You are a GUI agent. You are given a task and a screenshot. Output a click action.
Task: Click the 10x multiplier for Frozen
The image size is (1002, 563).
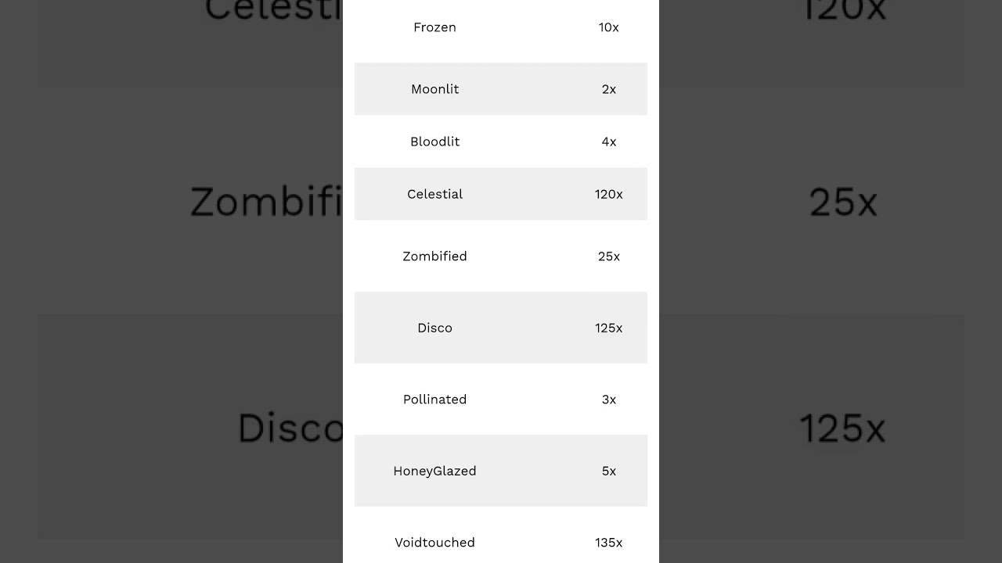(x=608, y=27)
